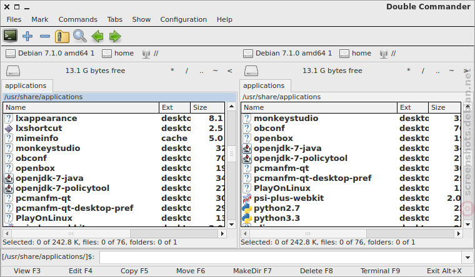This screenshot has width=475, height=277.
Task: Click right panel network // drive button
Action: pyautogui.click(x=388, y=54)
